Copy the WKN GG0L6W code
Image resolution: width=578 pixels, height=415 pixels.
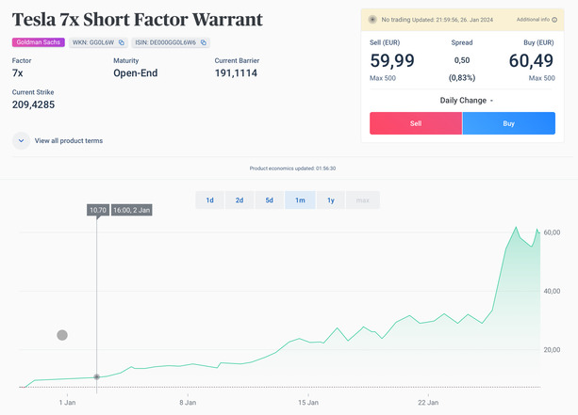[x=122, y=42]
